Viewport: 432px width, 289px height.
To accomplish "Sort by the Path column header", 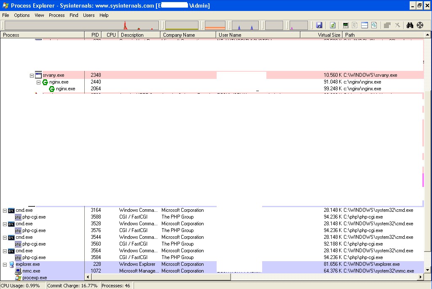I will coord(383,35).
